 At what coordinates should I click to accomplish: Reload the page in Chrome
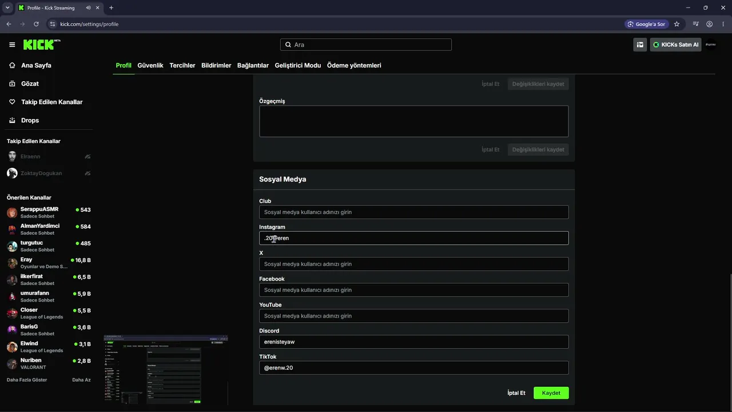coord(36,24)
